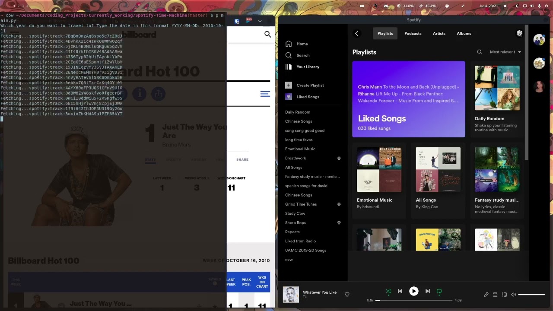Open the Billboard hamburger menu
This screenshot has width=553, height=311.
pyautogui.click(x=265, y=94)
